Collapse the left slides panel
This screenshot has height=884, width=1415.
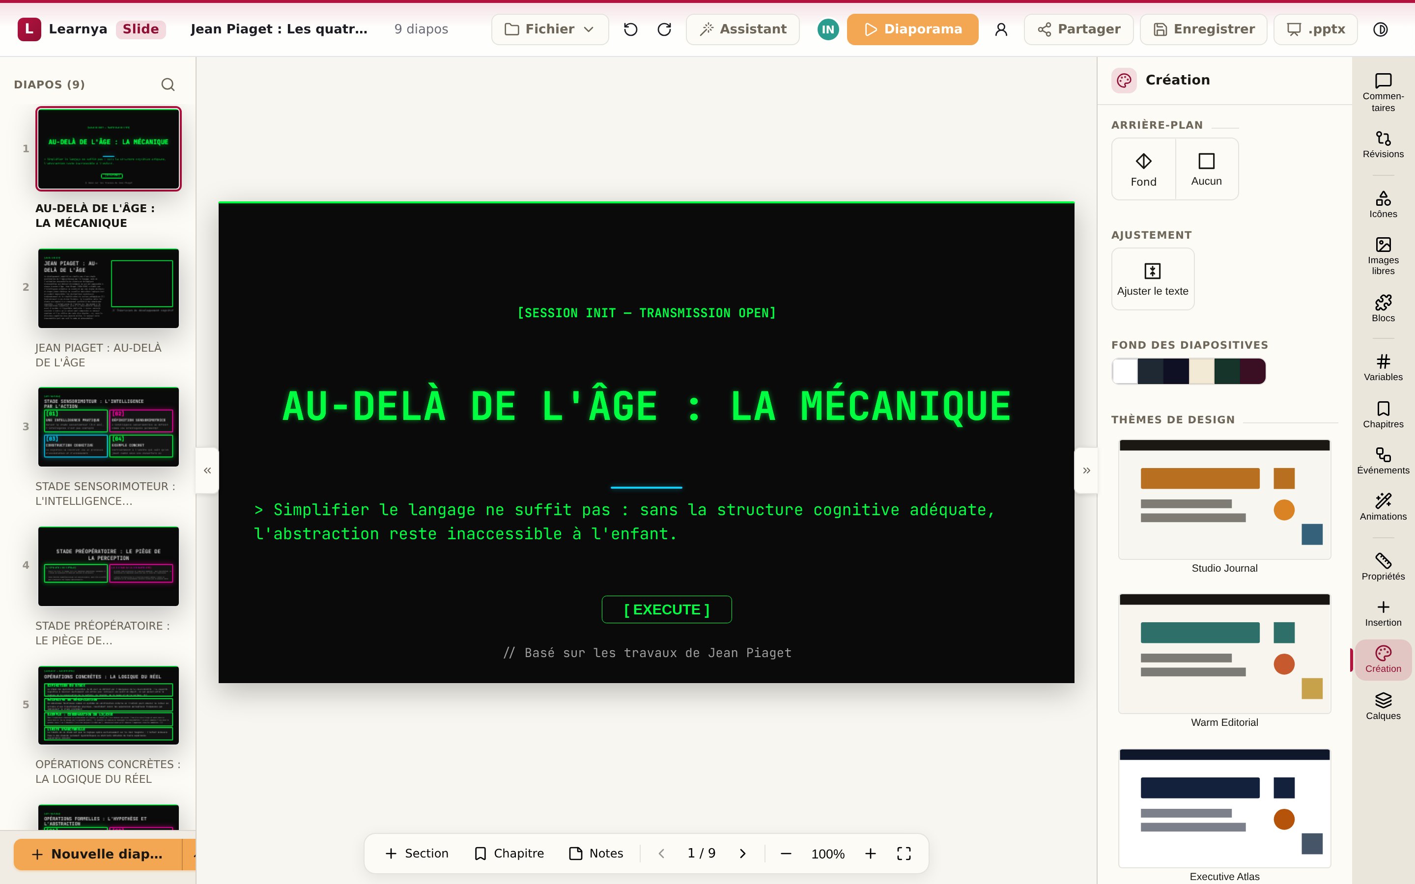click(207, 470)
